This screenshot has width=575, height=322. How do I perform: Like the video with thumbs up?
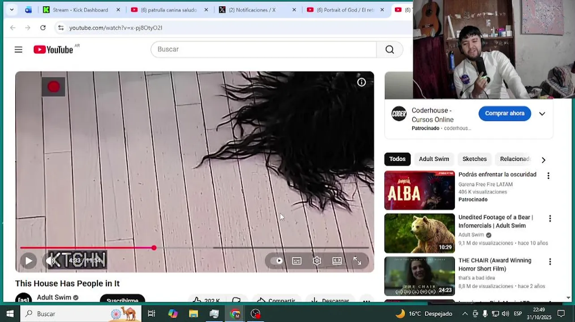pyautogui.click(x=206, y=300)
